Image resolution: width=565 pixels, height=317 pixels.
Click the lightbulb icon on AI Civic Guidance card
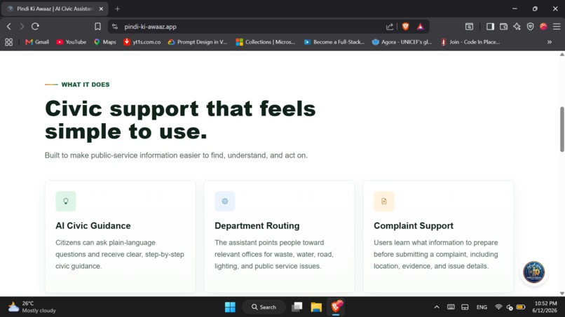coord(66,201)
